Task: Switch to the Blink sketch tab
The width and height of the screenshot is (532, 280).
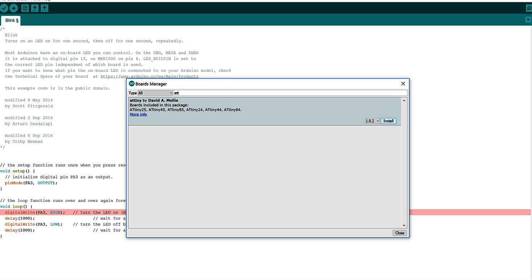Action: coord(12,20)
